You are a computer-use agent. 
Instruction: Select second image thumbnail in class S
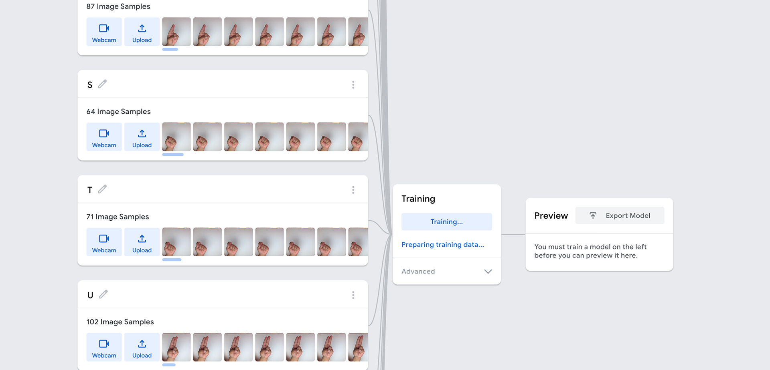[207, 137]
